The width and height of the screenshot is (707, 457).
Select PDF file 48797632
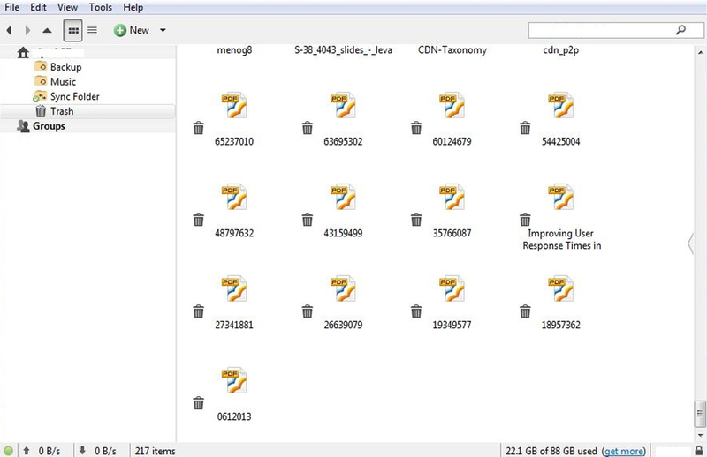234,211
